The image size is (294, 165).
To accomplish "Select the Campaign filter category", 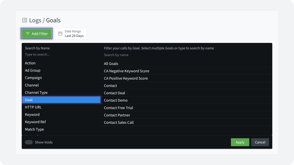I will [x=61, y=78].
